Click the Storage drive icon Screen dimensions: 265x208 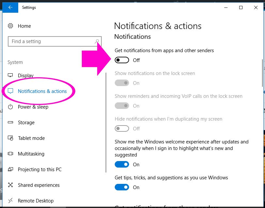coord(10,122)
